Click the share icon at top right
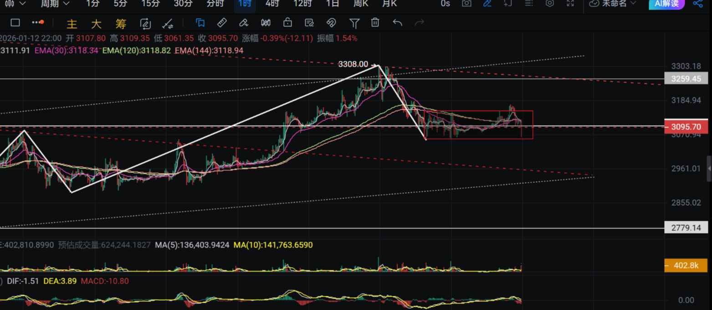The image size is (712, 310). click(x=697, y=4)
